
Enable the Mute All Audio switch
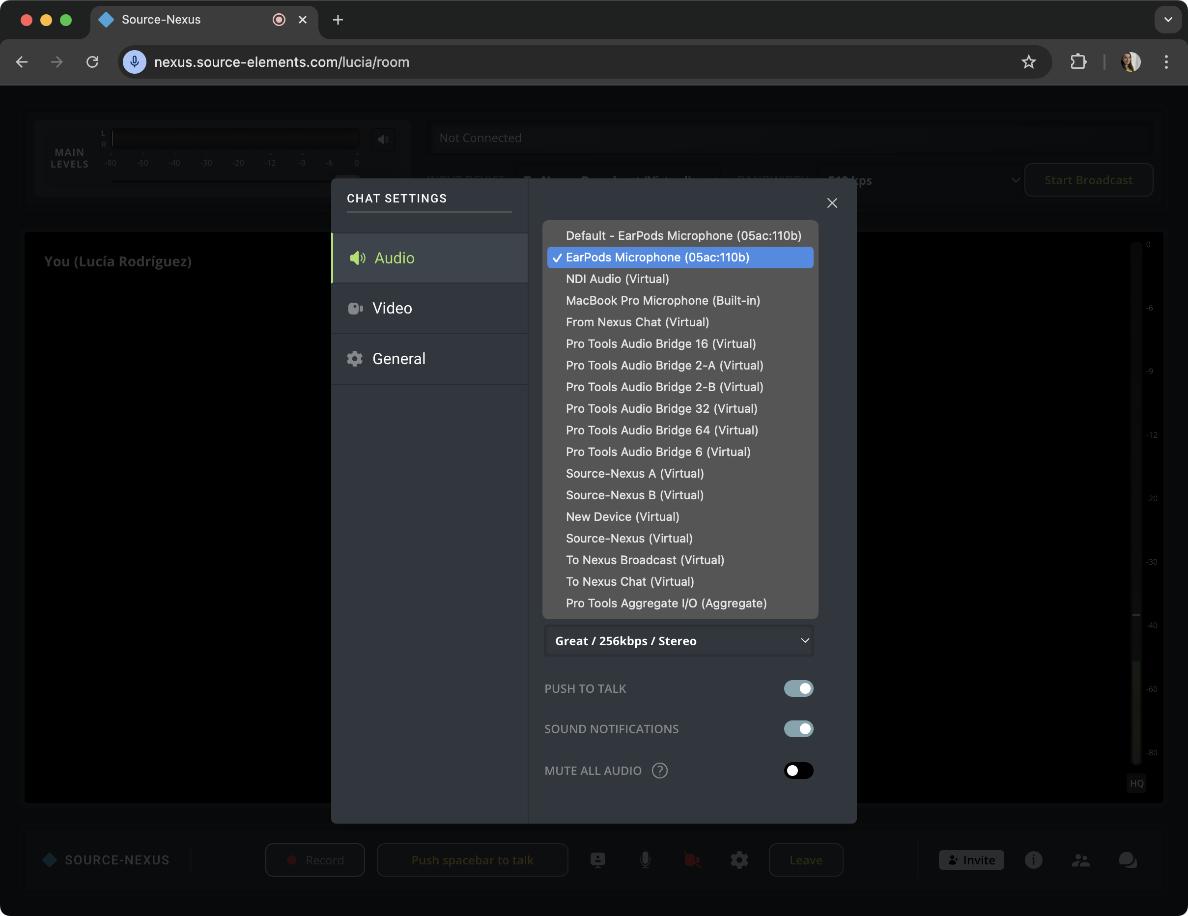(798, 771)
